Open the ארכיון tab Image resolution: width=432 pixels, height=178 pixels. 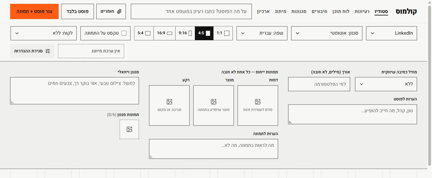click(x=263, y=11)
